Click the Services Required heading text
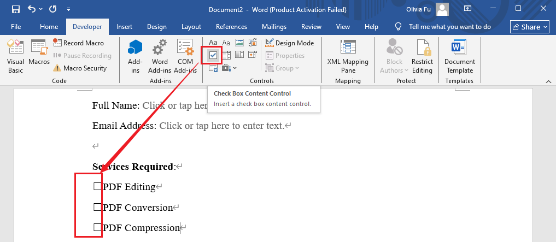Image resolution: width=556 pixels, height=242 pixels. [x=133, y=167]
